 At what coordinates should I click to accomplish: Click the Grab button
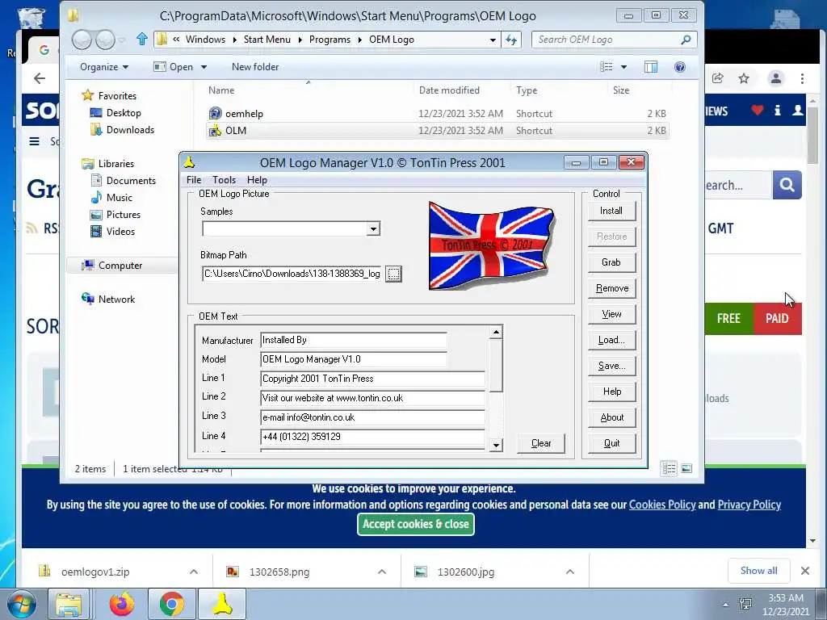coord(611,262)
